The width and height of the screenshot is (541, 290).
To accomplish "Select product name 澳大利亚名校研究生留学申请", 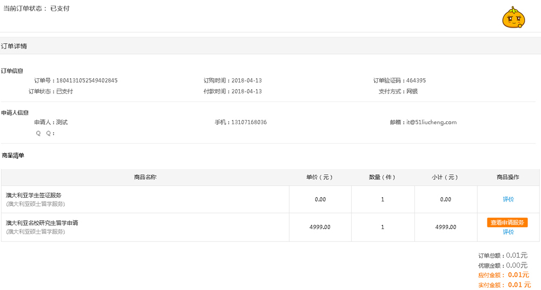I will [42, 223].
